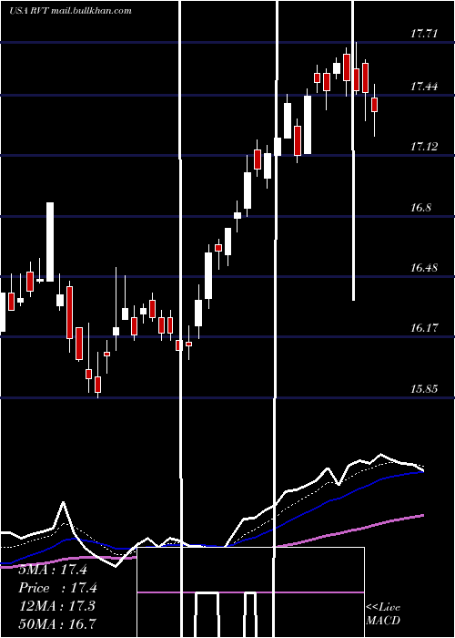
Task: Click the 16.8 price axis label
Action: point(420,208)
